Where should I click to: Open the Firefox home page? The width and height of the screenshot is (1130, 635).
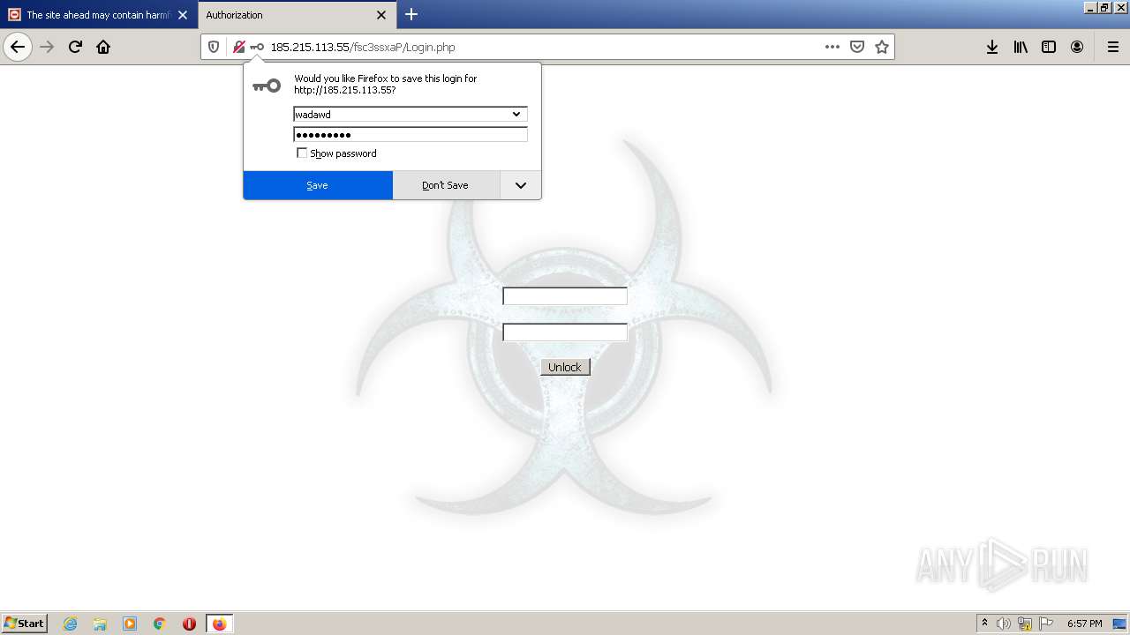point(103,47)
